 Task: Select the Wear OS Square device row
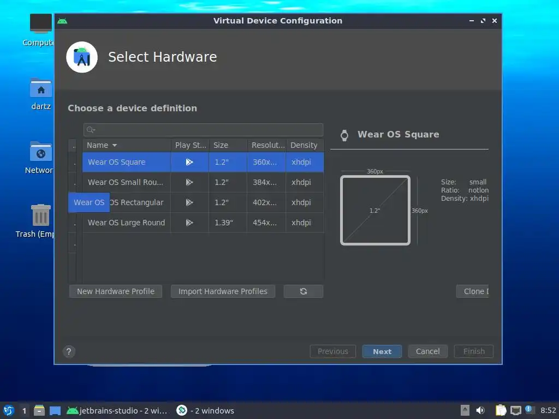pyautogui.click(x=203, y=162)
